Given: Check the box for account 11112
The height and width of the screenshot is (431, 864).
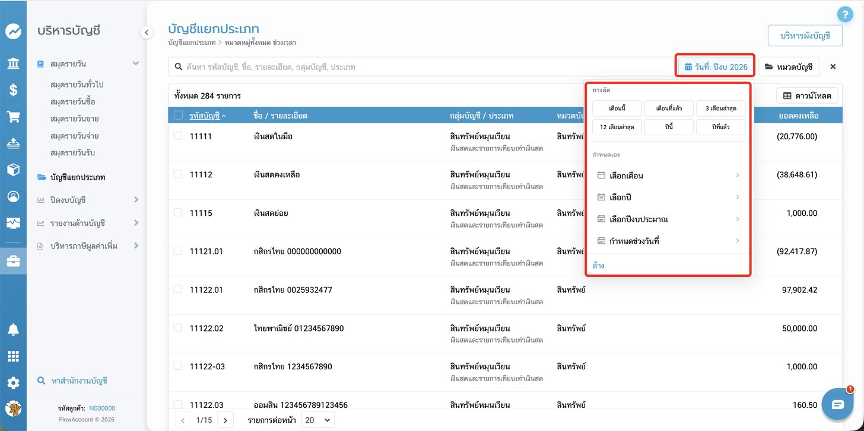Looking at the screenshot, I should [x=178, y=174].
